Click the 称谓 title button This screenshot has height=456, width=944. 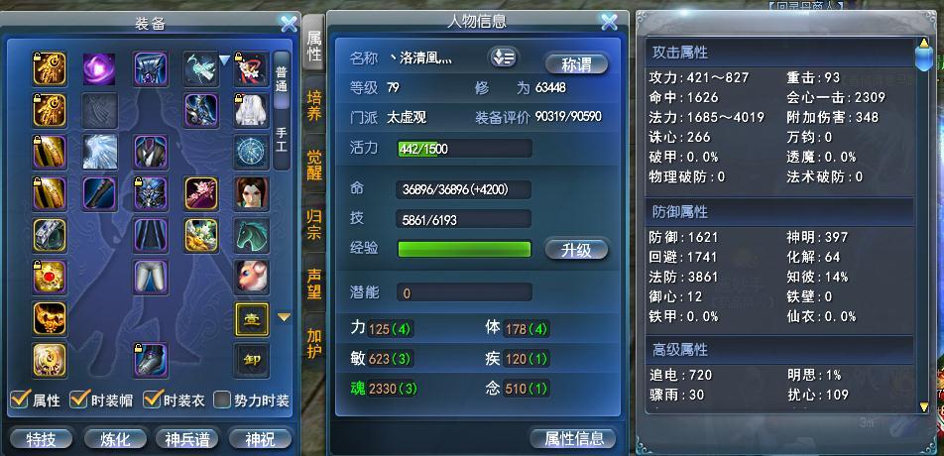(x=576, y=64)
